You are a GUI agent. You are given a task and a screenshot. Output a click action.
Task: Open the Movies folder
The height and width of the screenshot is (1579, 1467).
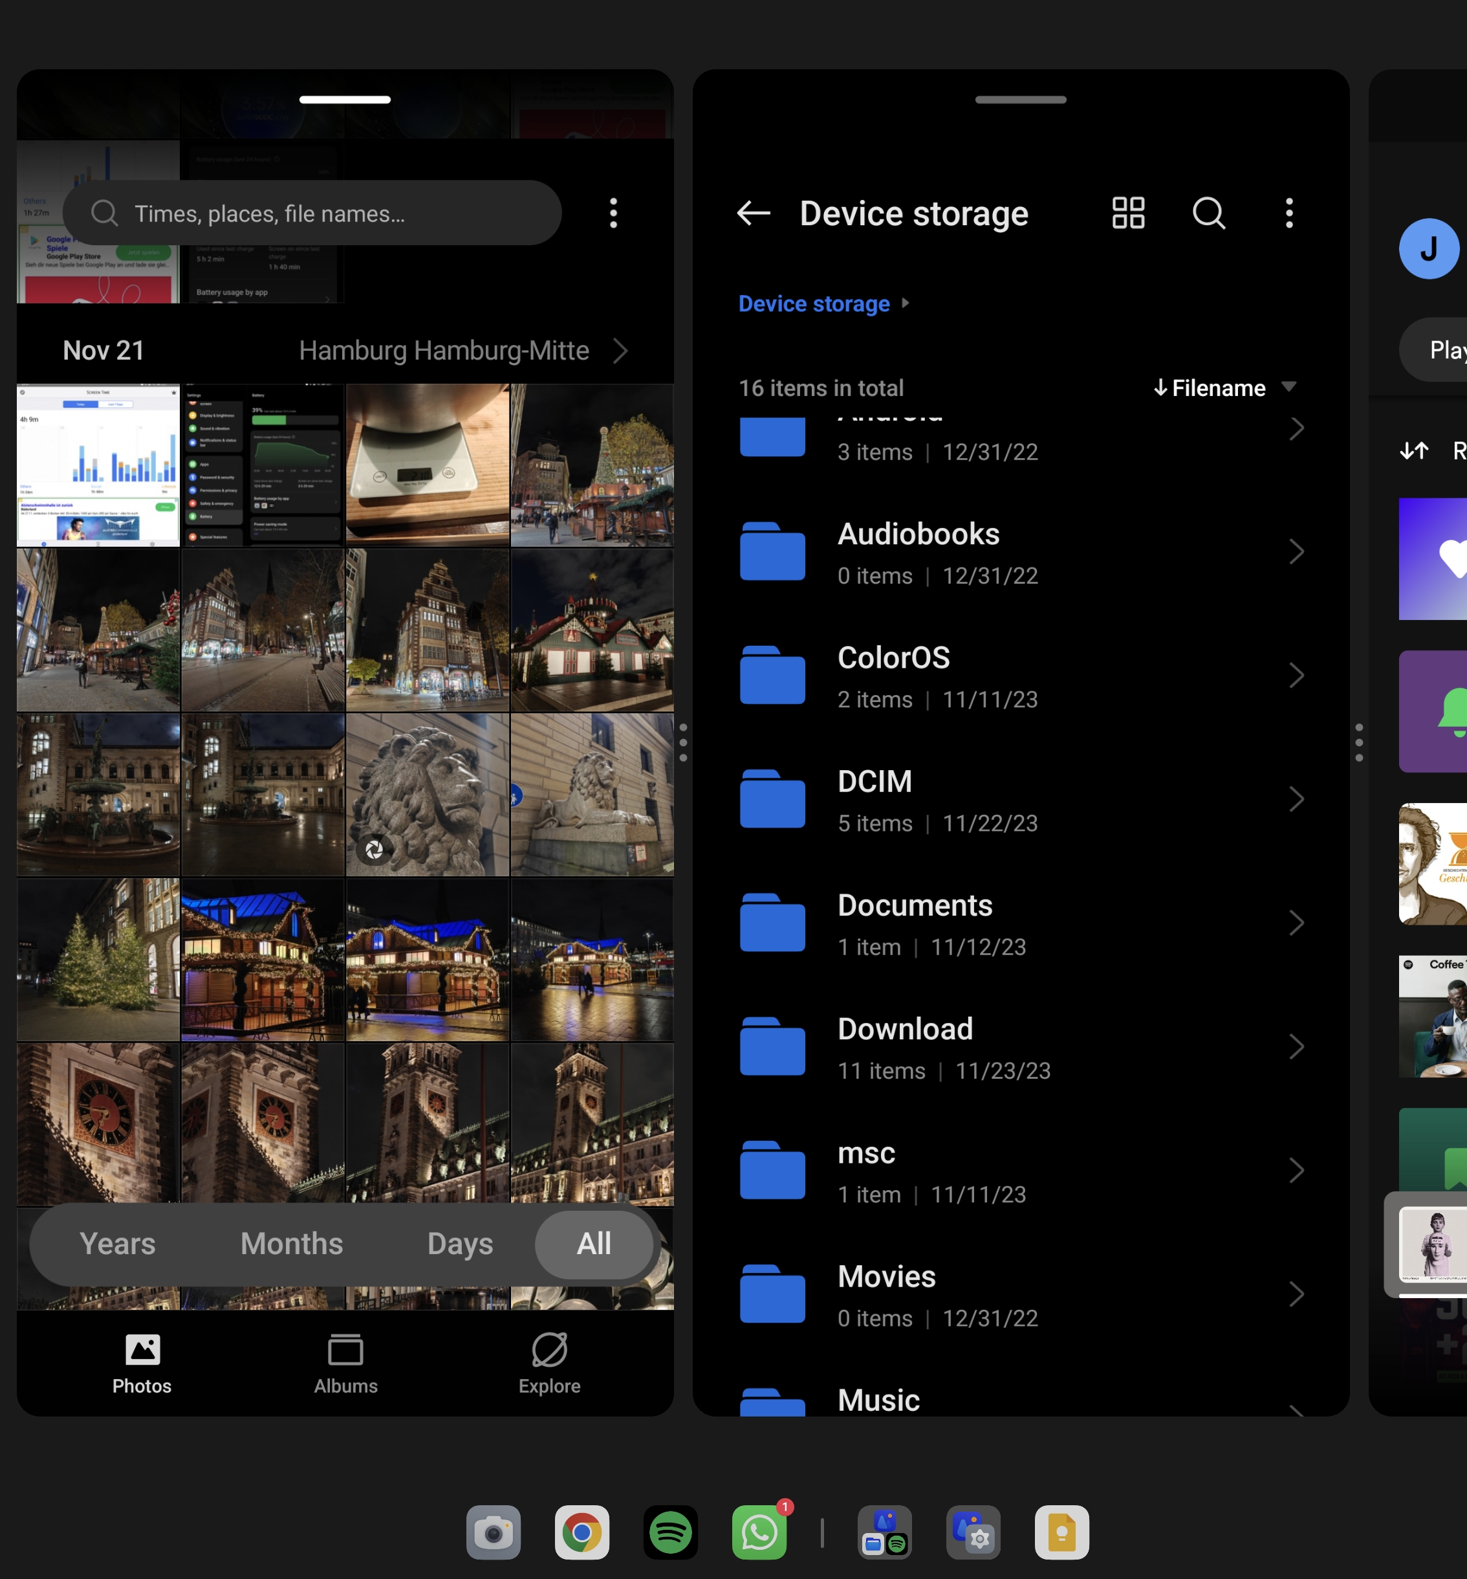click(1021, 1296)
